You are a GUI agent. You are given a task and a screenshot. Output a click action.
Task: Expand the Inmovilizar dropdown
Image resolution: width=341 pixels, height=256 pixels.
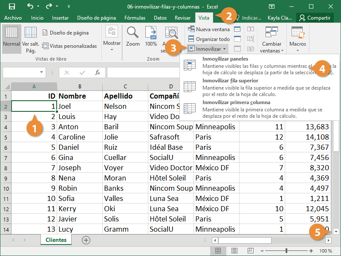[x=208, y=49]
